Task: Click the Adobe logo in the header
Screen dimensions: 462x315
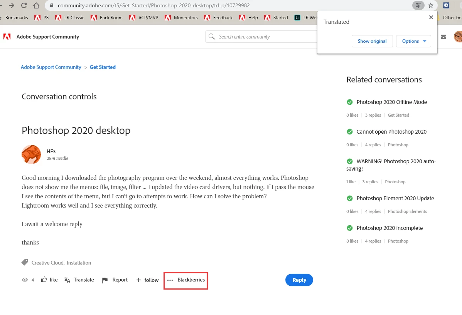Action: pyautogui.click(x=7, y=37)
